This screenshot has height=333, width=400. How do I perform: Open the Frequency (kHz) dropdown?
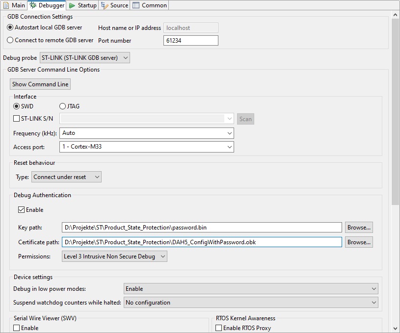tap(230, 133)
